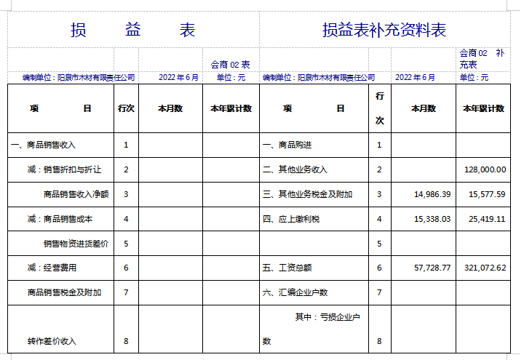This screenshot has width=524, height=360.
Task: Select the 128,000.00 value cell
Action: tap(484, 169)
